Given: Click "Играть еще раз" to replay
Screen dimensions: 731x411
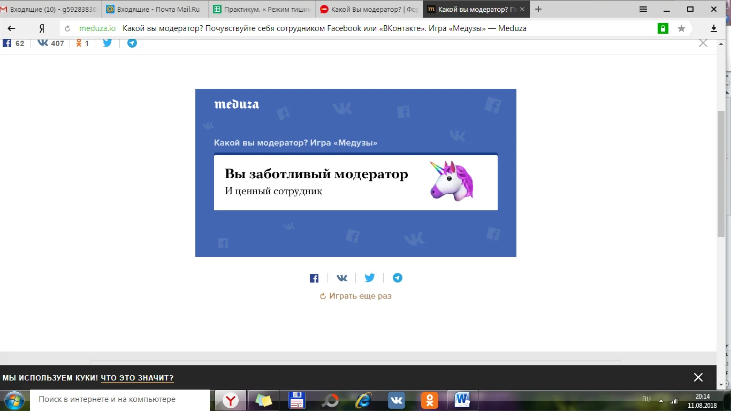Looking at the screenshot, I should pos(356,296).
